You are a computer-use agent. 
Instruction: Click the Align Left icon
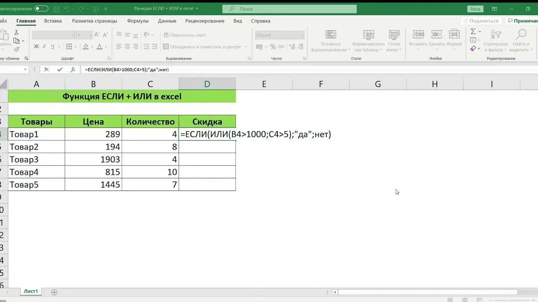pos(119,47)
